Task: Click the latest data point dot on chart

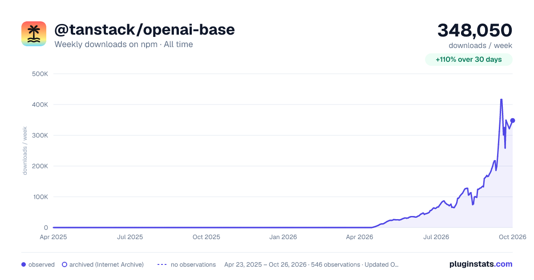Action: (513, 120)
